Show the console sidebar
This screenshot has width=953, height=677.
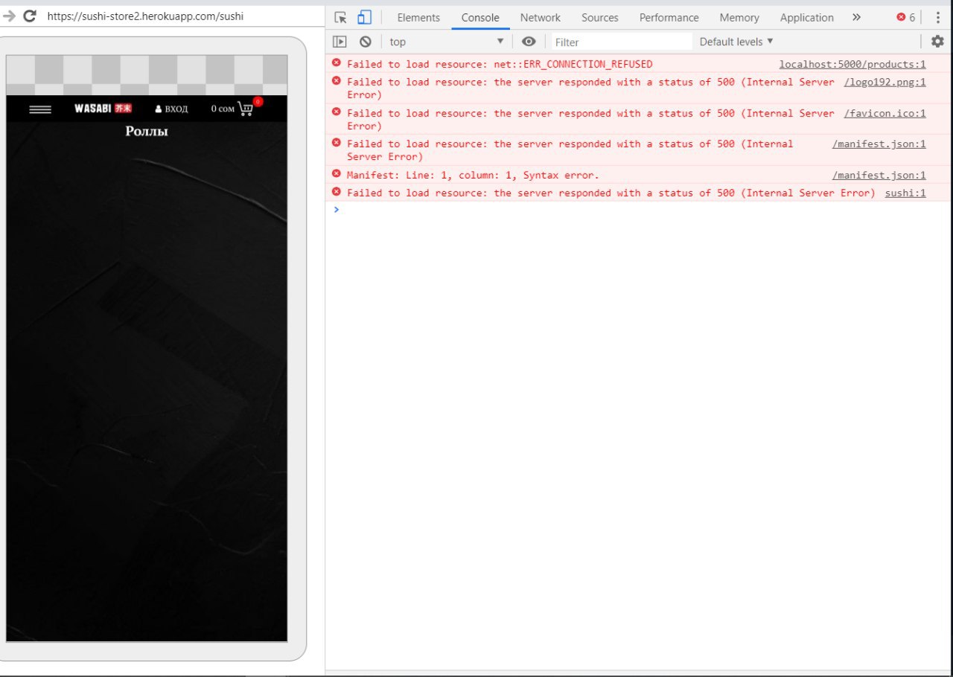click(340, 42)
